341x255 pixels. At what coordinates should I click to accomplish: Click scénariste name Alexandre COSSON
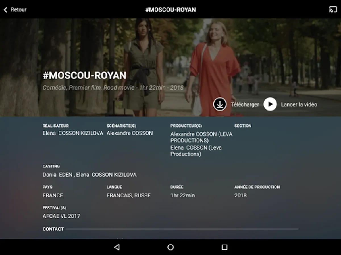[130, 133]
